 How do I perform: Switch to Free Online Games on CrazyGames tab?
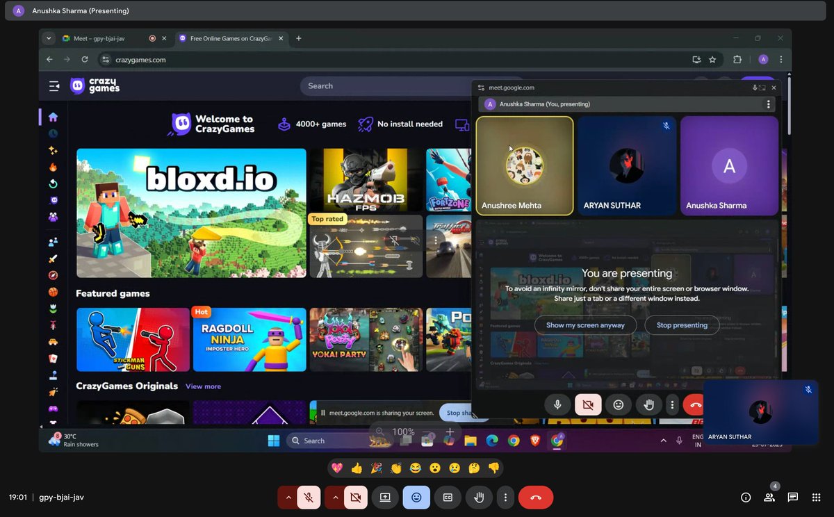[x=231, y=38]
